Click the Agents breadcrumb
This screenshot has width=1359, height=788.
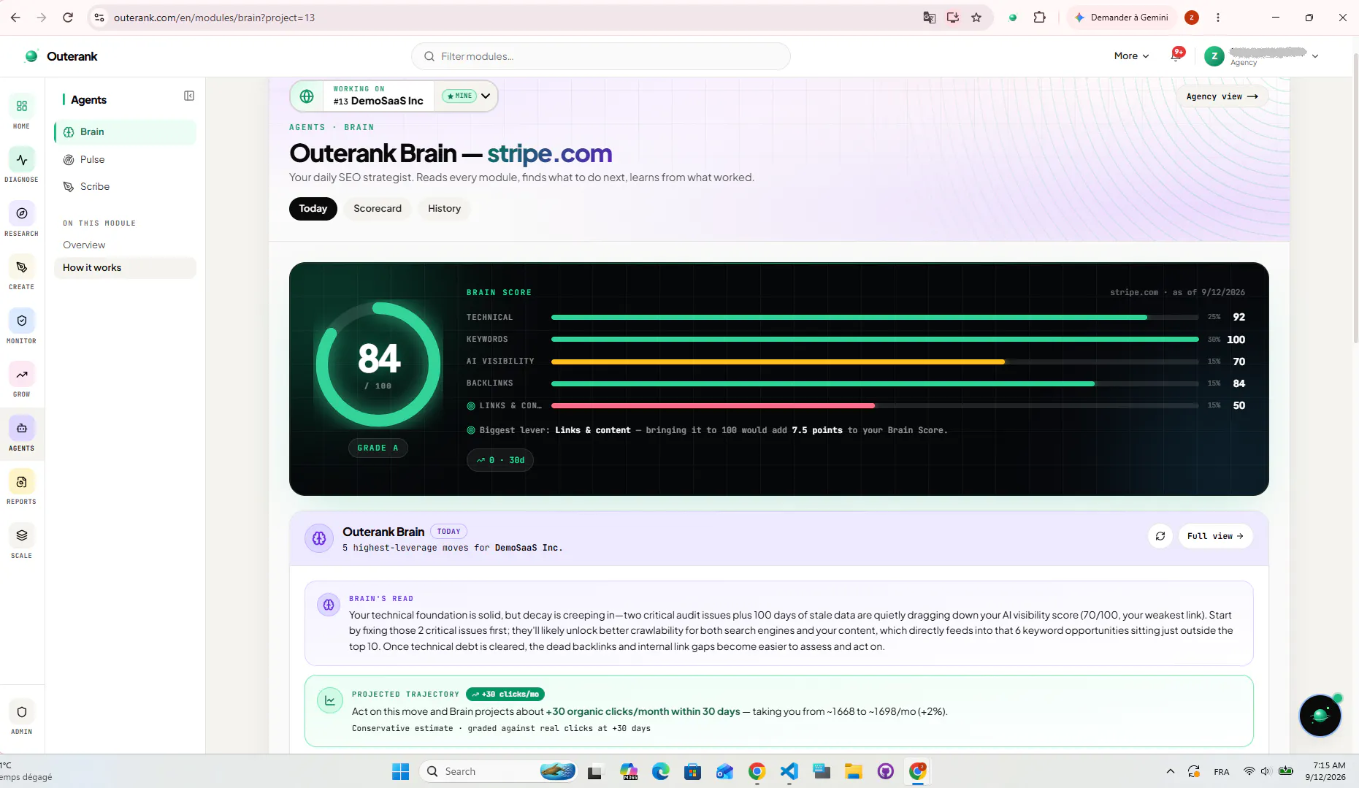tap(307, 127)
